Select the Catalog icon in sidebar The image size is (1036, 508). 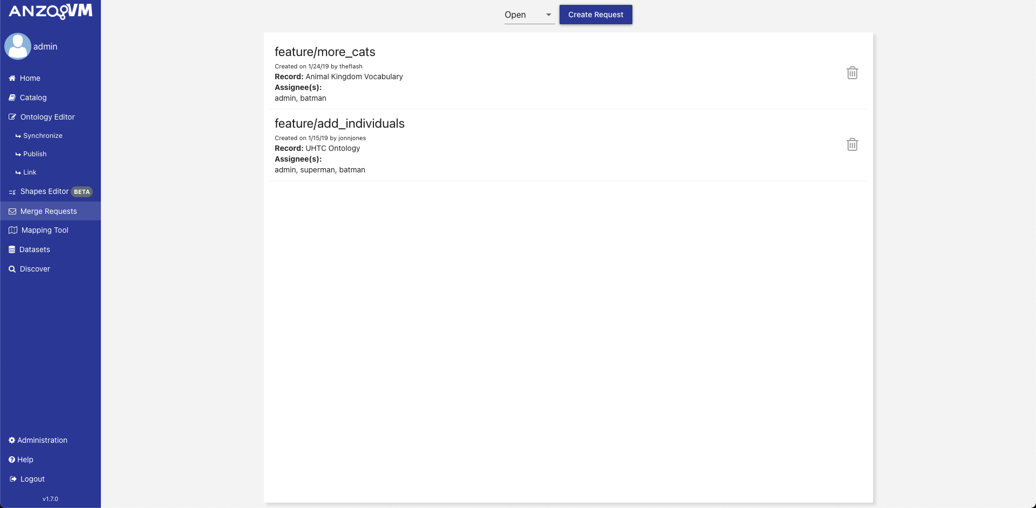11,98
